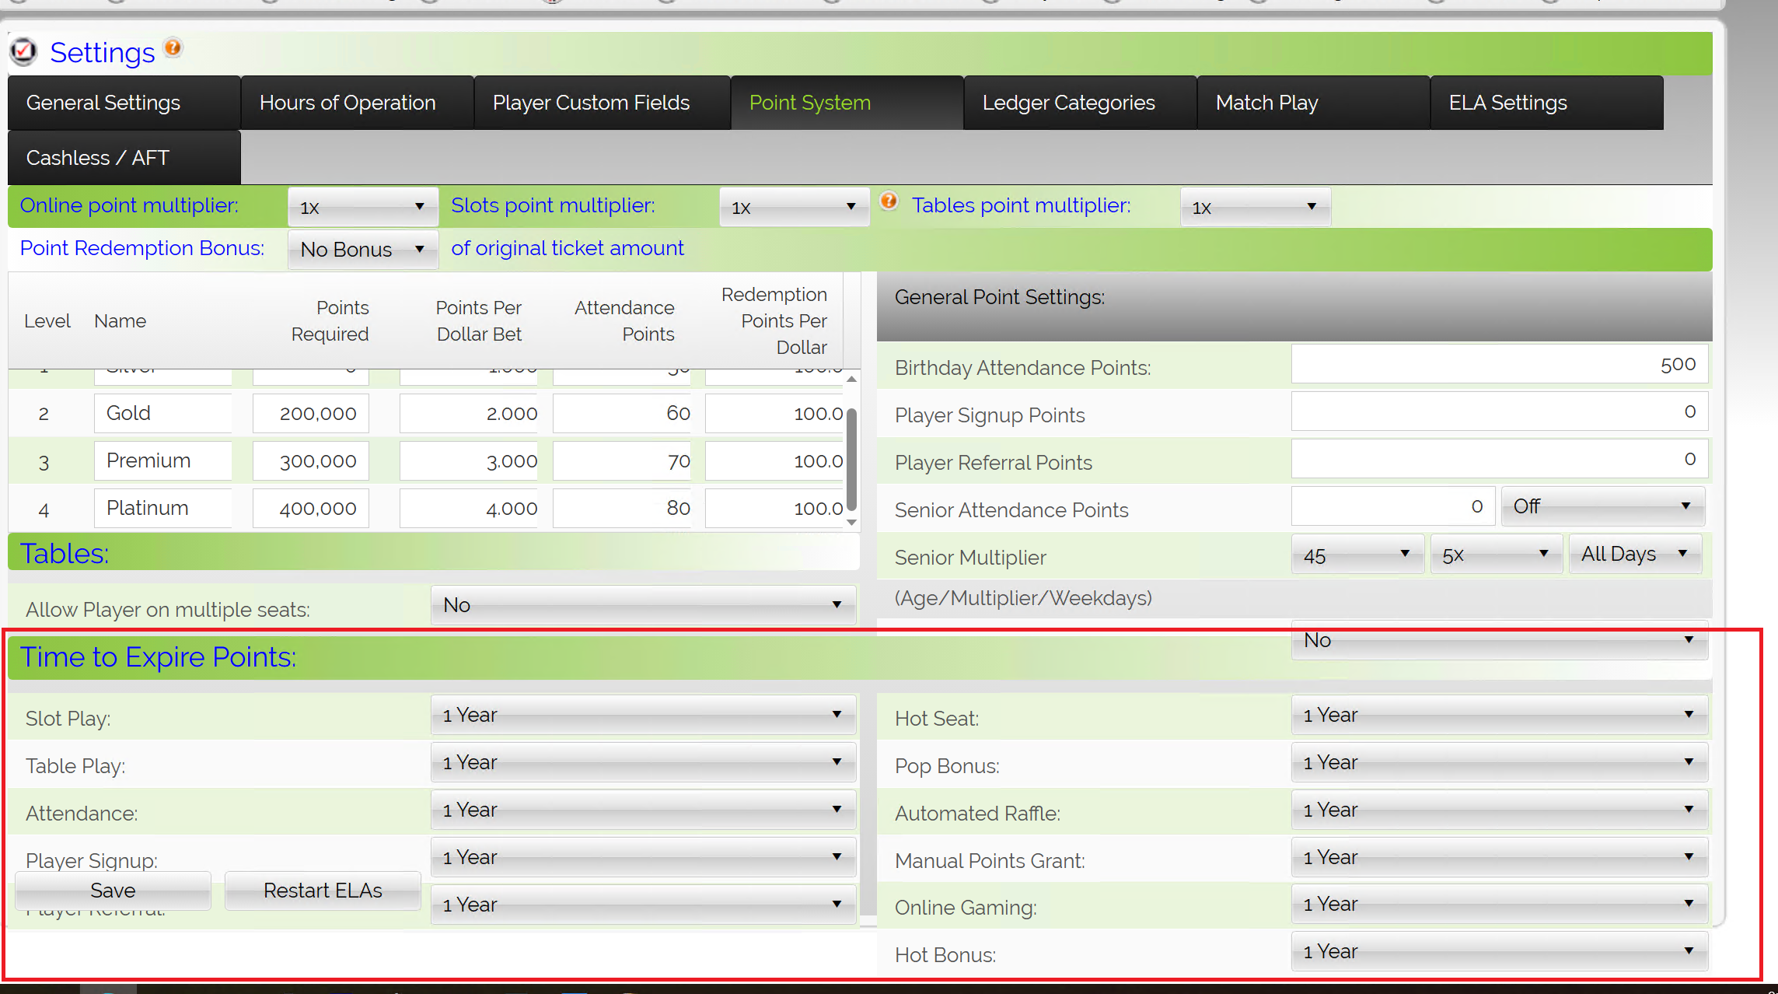
Task: Open Allow Player on multiple seats dropdown
Action: 644,605
